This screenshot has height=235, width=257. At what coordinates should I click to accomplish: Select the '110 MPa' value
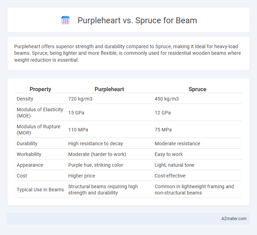[78, 130]
